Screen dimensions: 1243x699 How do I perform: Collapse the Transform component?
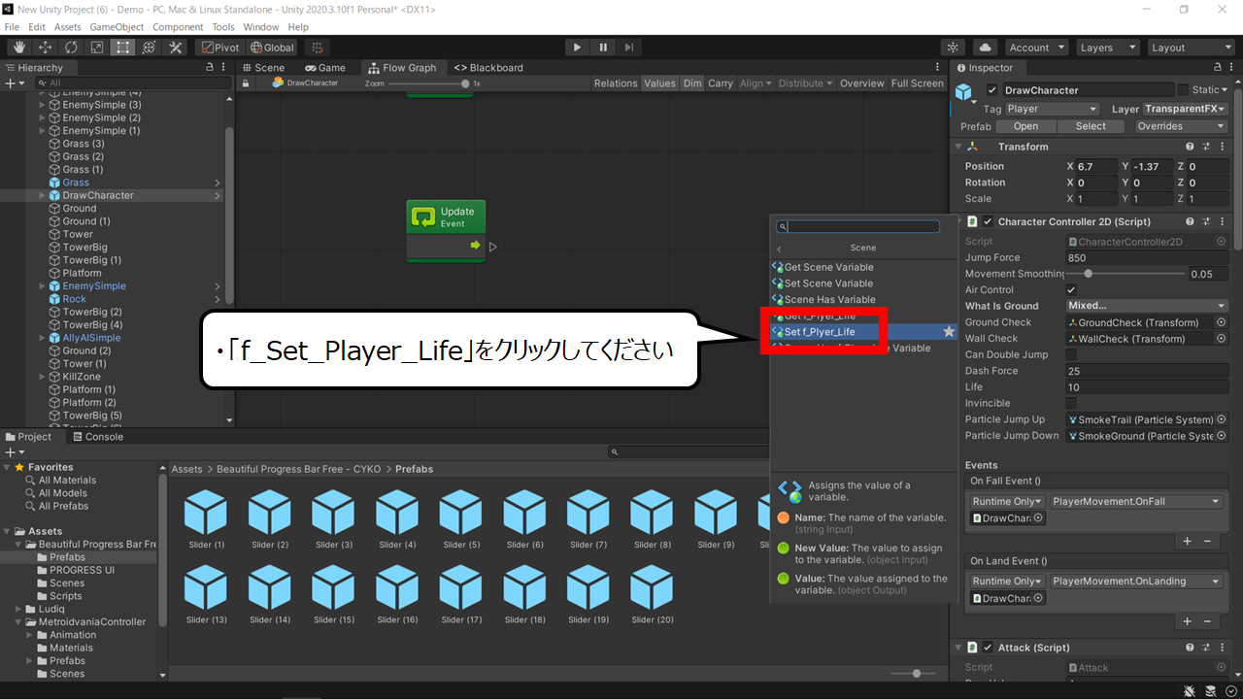(958, 147)
